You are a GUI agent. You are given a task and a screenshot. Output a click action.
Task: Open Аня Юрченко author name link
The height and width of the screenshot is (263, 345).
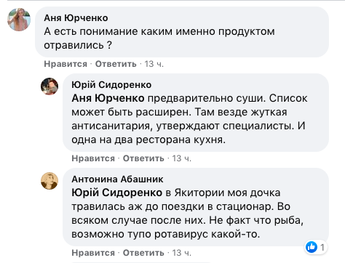[76, 18]
